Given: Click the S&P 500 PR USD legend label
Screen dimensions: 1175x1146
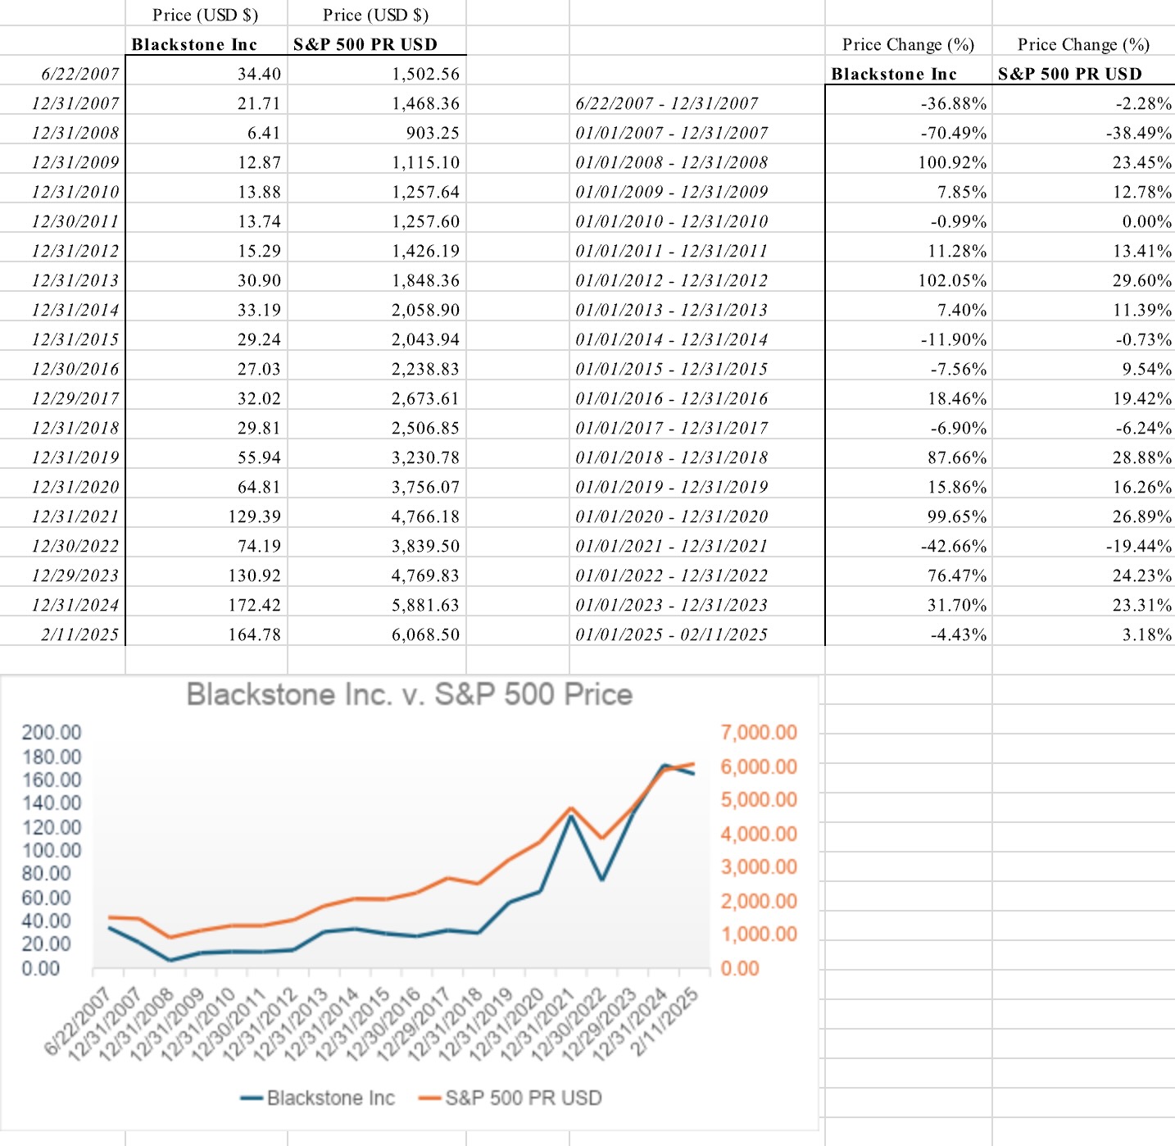Looking at the screenshot, I should [523, 1098].
